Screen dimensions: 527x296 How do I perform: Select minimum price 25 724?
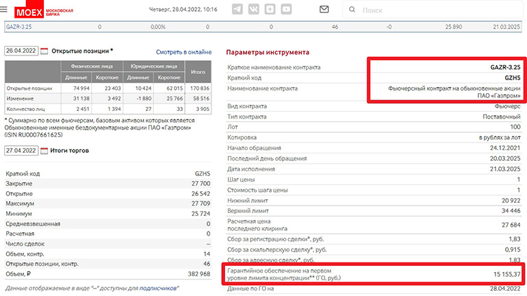pyautogui.click(x=201, y=214)
